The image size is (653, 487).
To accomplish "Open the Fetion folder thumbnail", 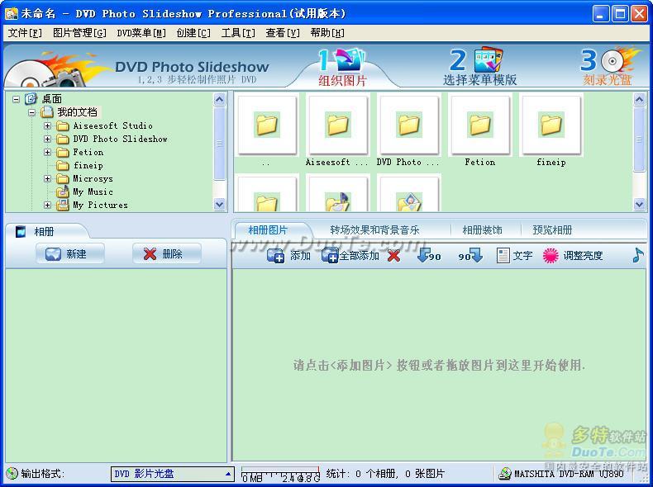I will tap(479, 125).
